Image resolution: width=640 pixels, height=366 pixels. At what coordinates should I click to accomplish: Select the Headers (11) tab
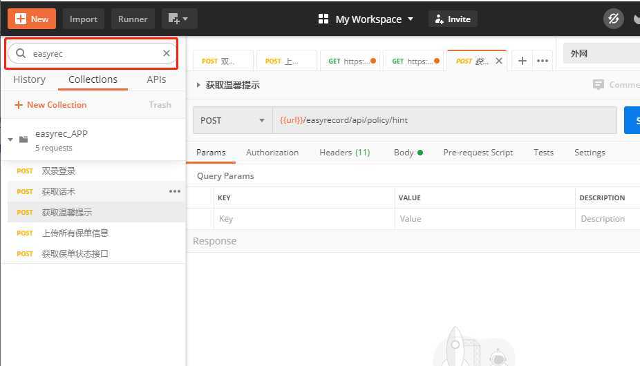(x=345, y=153)
